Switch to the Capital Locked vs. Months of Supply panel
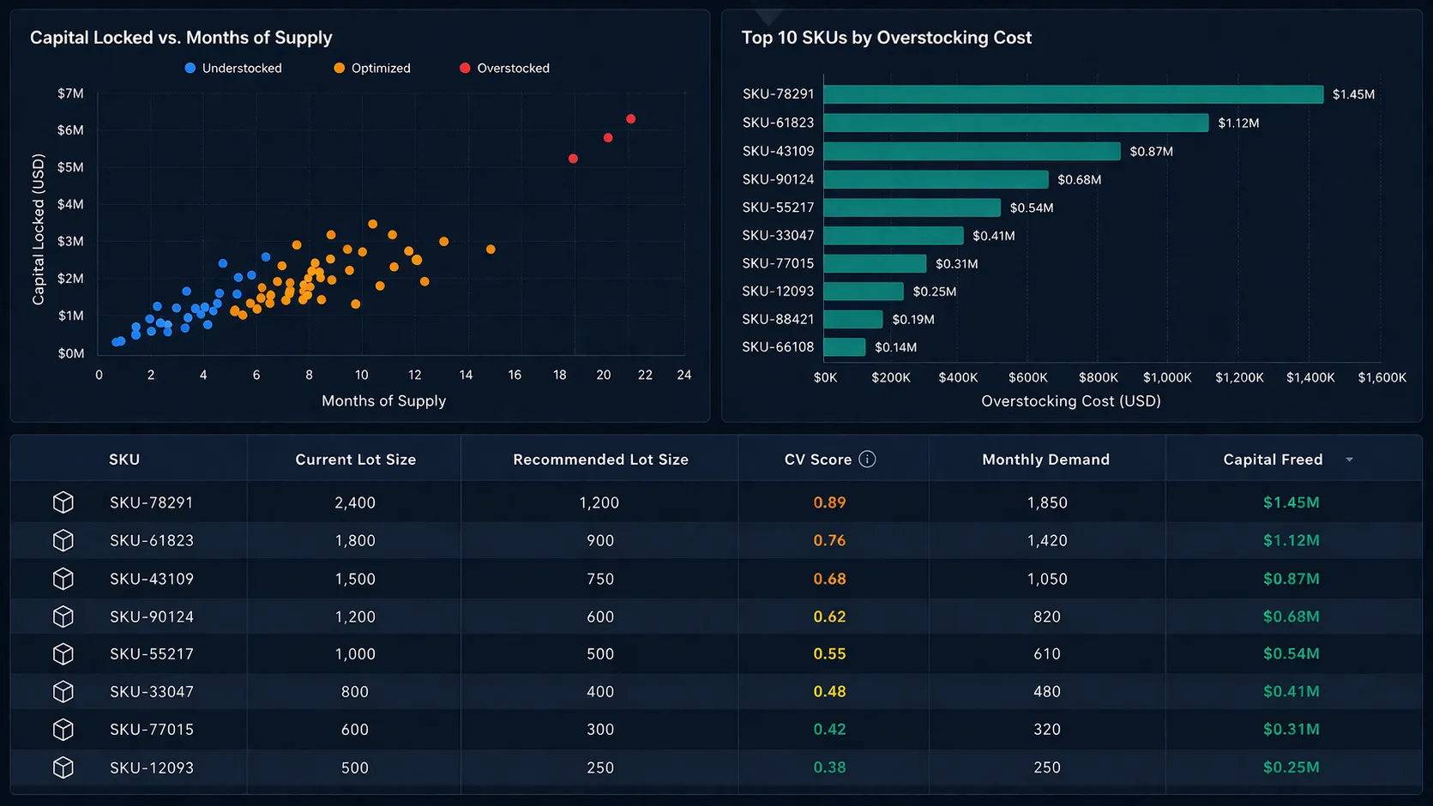The width and height of the screenshot is (1433, 806). click(x=181, y=38)
